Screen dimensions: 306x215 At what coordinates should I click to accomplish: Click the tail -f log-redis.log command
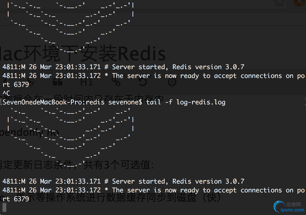click(186, 102)
